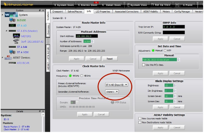Open the Associated Connections tab
The image size is (205, 133).
(x=127, y=11)
